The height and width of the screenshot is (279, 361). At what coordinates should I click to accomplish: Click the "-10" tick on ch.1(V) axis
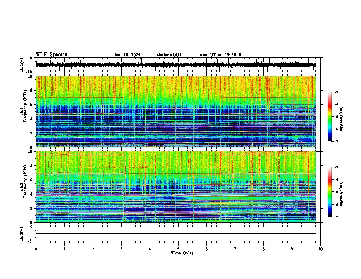[30, 72]
